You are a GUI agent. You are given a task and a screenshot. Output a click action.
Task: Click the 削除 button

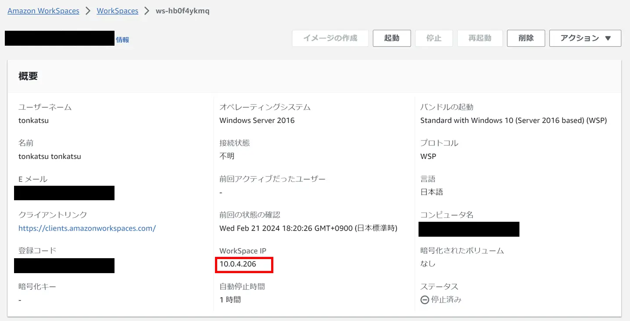coord(526,38)
